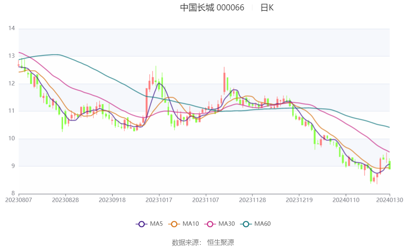This screenshot has width=406, height=247.
Task: Click the chart title 中国长城 000066
Action: tap(212, 8)
